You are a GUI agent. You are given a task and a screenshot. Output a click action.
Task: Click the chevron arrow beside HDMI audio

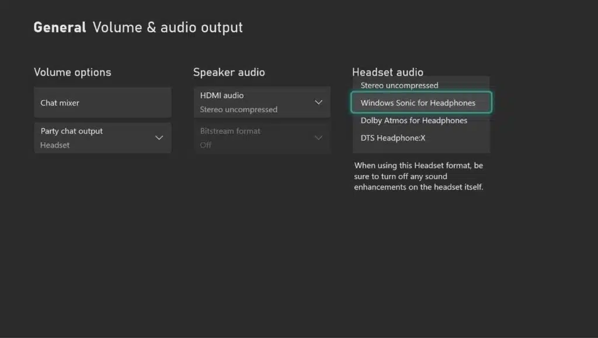click(x=318, y=102)
